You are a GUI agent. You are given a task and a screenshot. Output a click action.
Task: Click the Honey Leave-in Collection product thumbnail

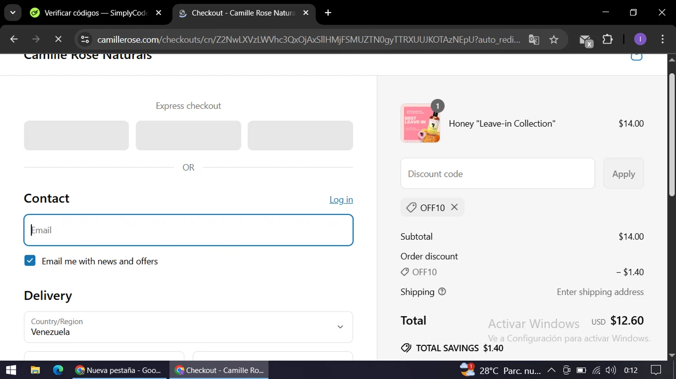pyautogui.click(x=420, y=123)
